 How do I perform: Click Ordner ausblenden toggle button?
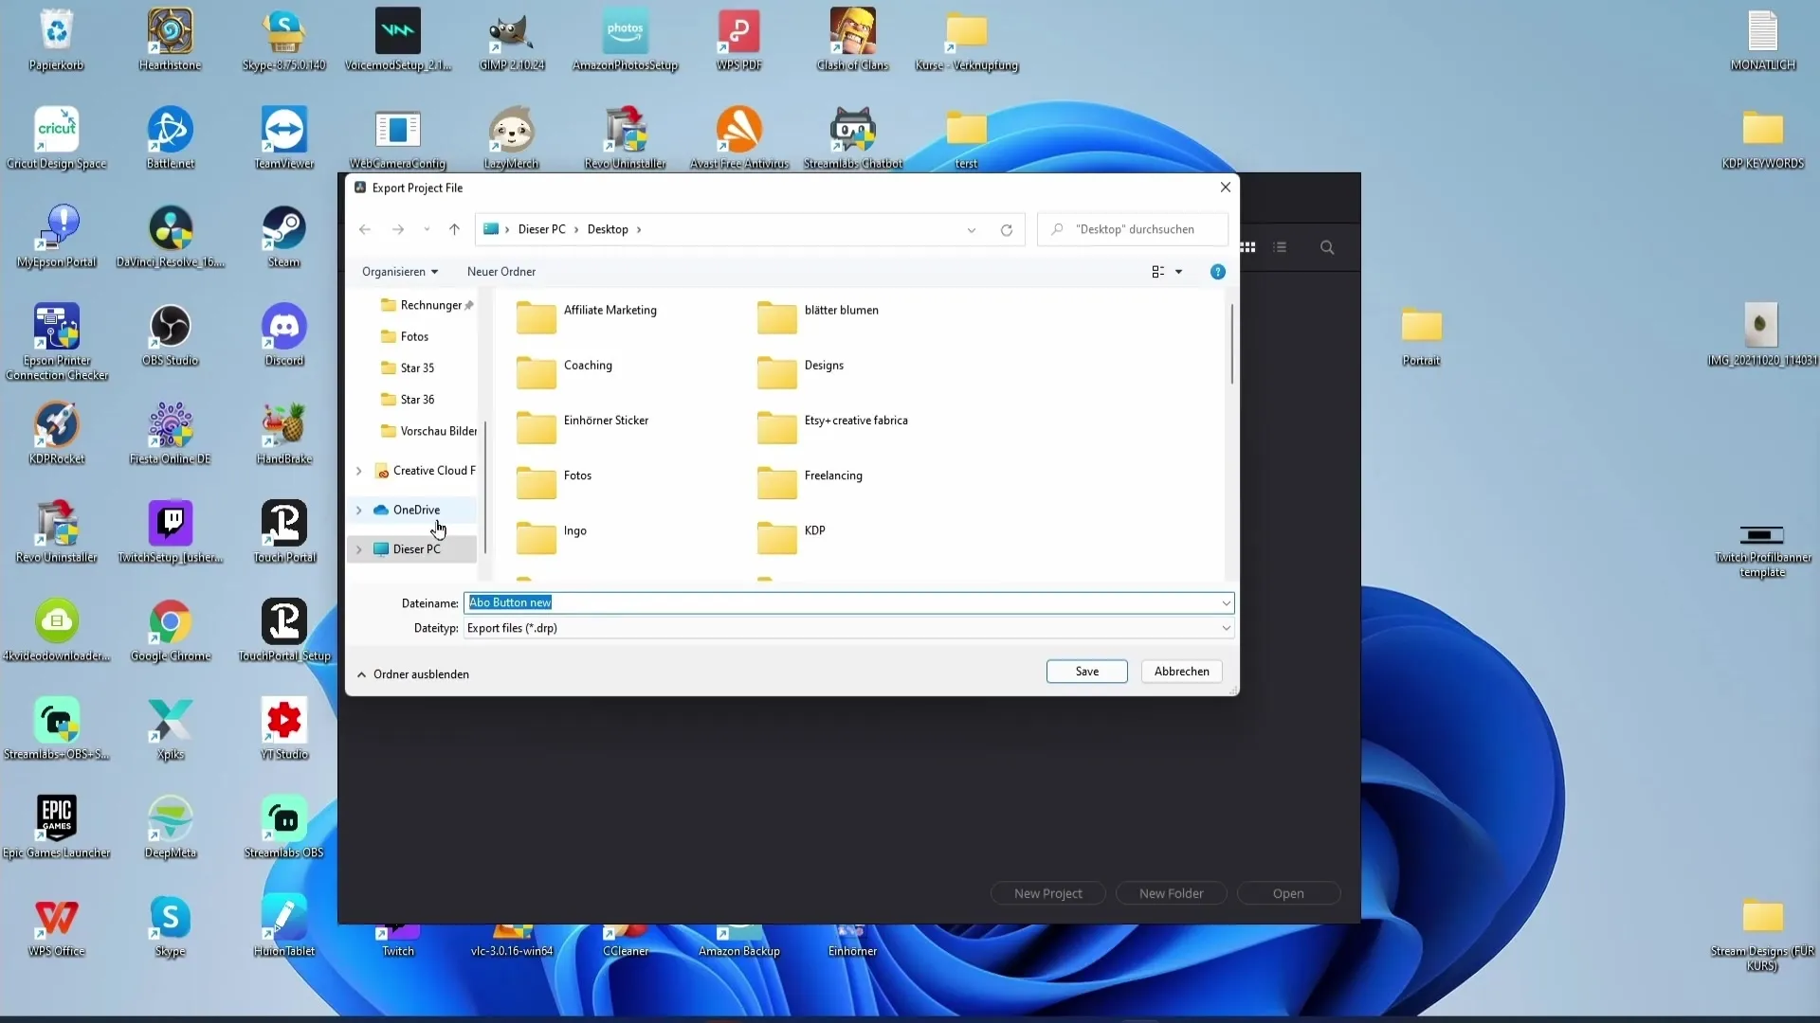[x=413, y=674]
